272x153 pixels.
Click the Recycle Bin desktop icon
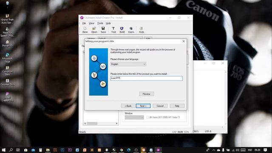(x=7, y=4)
